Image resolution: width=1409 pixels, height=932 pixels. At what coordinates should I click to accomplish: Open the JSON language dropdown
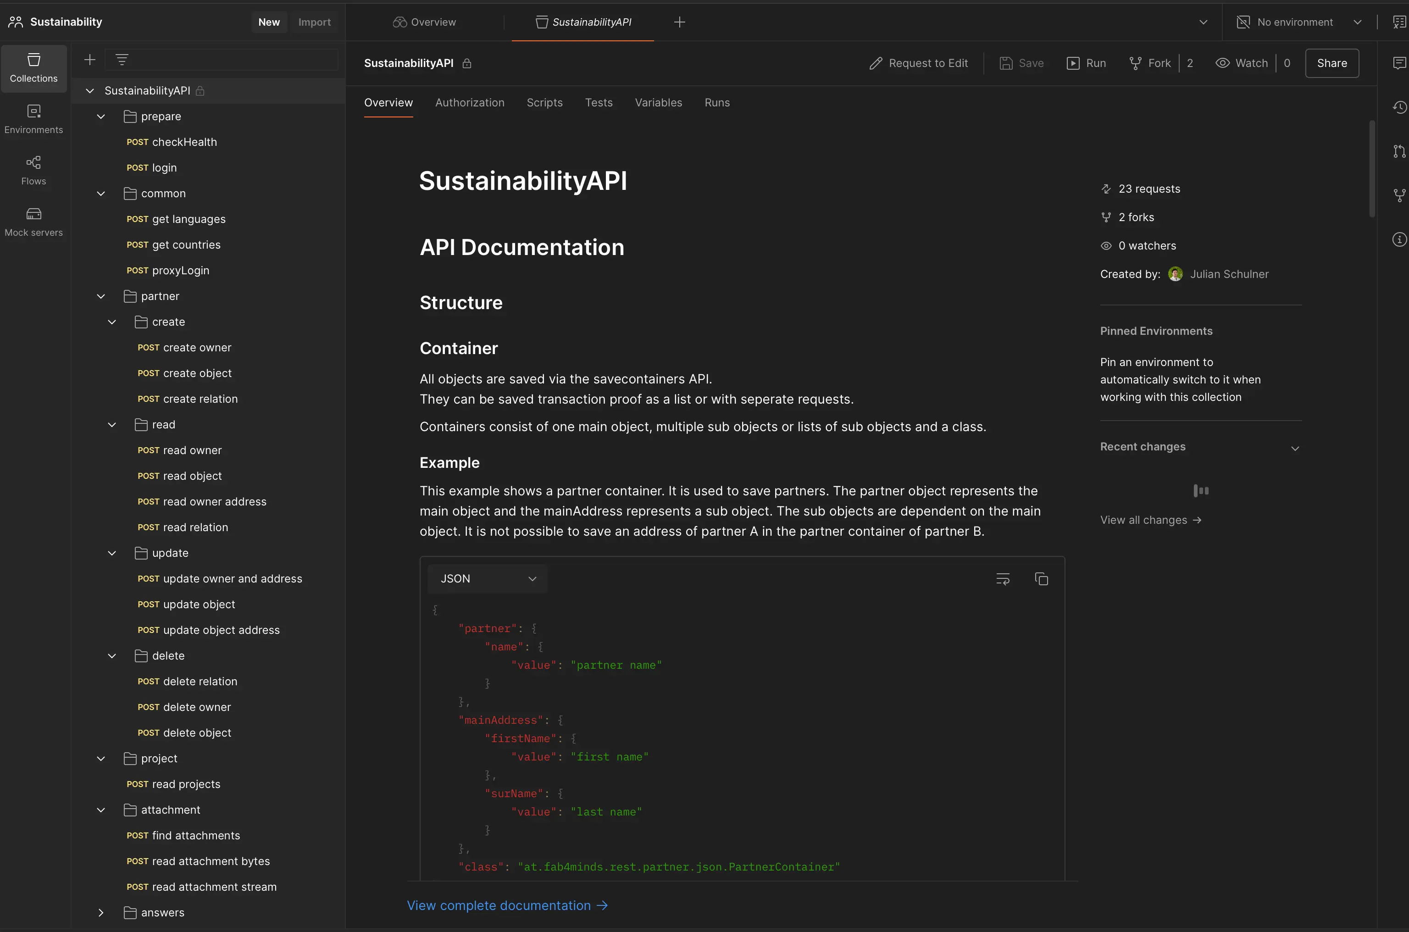point(487,579)
